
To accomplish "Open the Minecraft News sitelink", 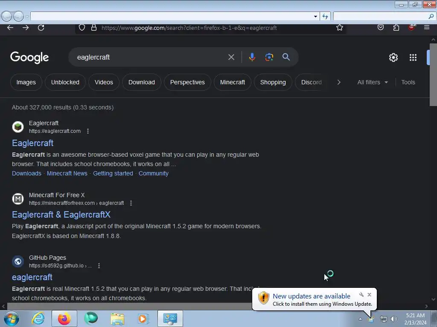I will (x=67, y=173).
